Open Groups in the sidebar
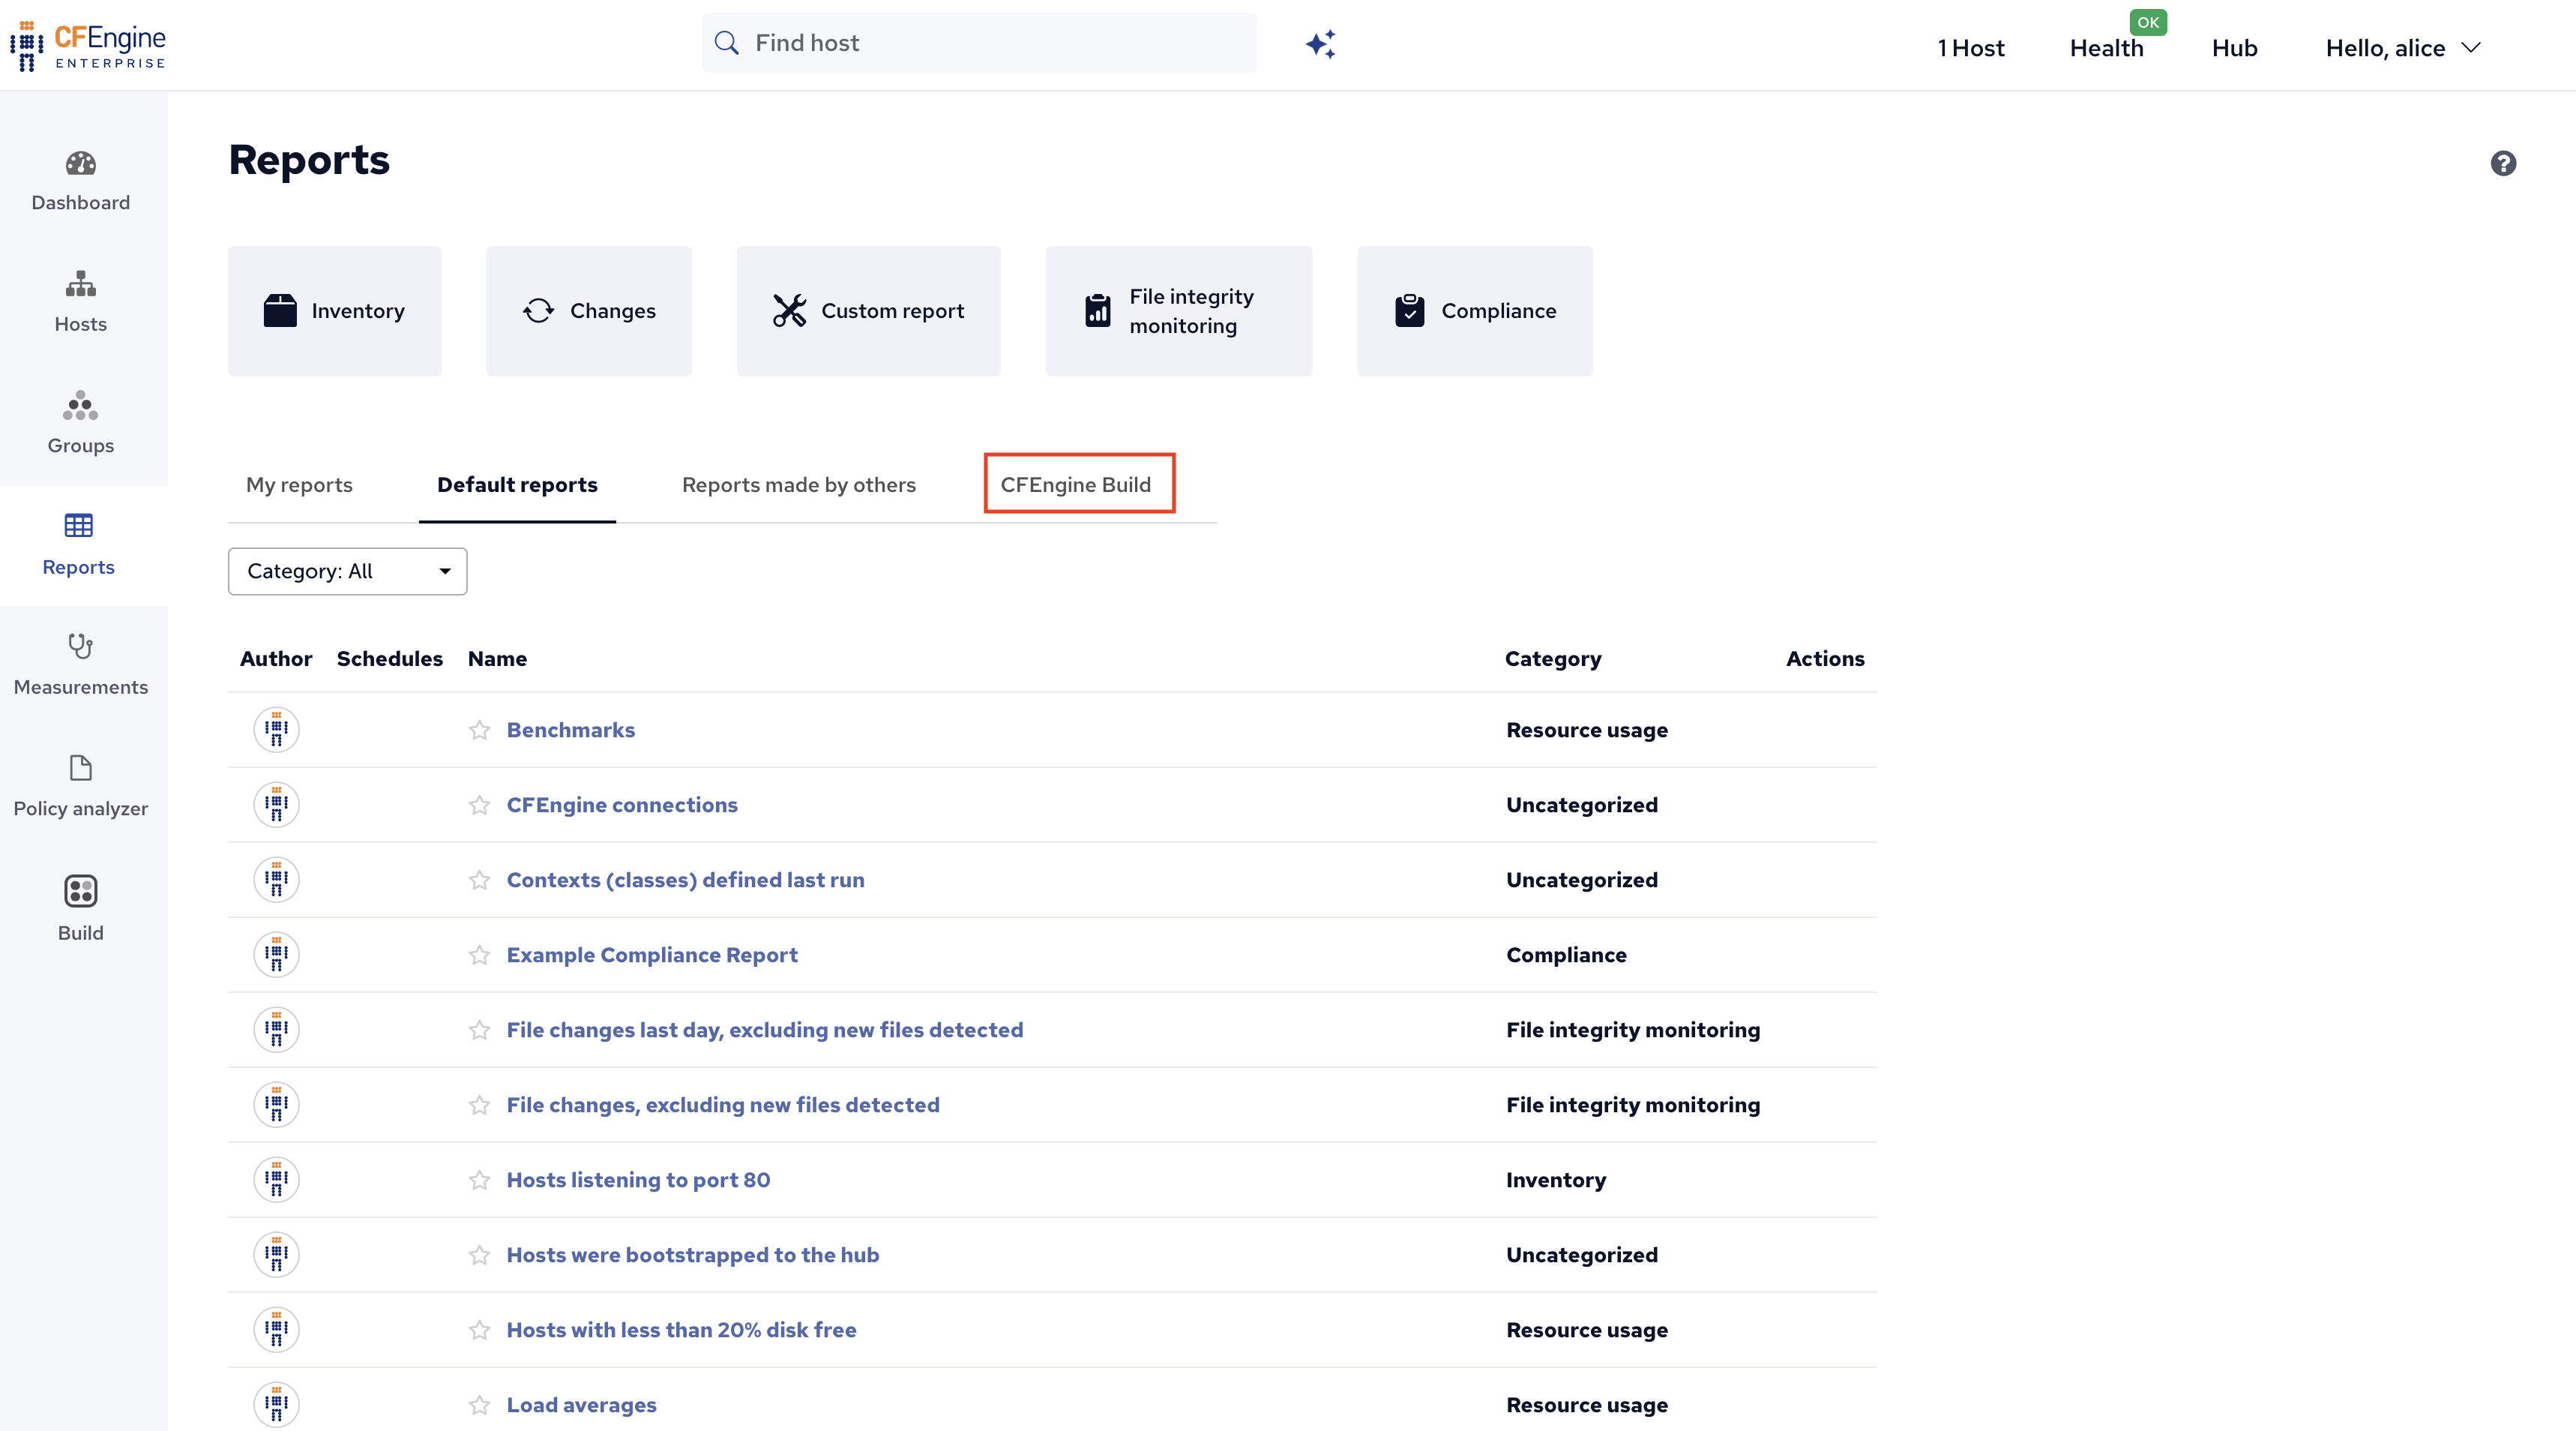The width and height of the screenshot is (2576, 1431). coord(81,423)
